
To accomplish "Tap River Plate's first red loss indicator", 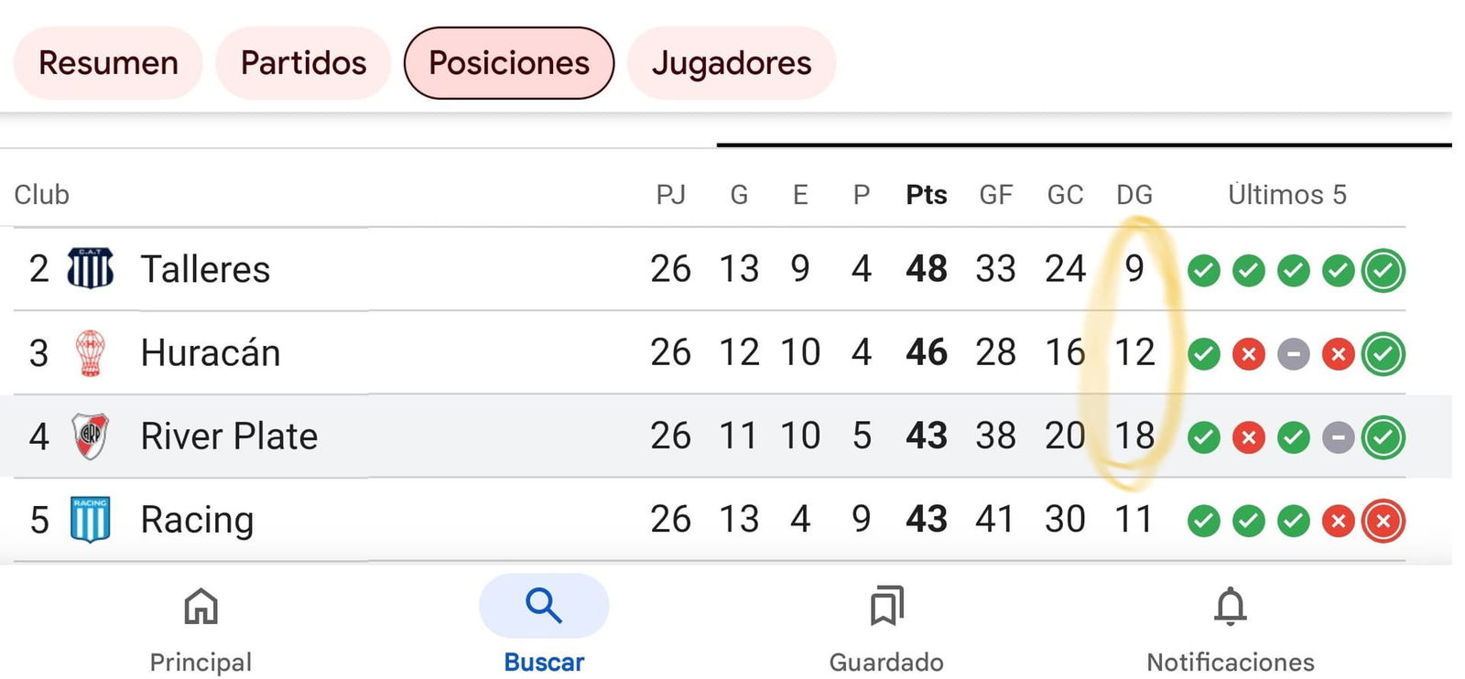I will coord(1248,437).
